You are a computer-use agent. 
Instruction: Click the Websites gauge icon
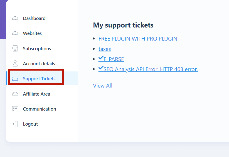[x=15, y=33]
